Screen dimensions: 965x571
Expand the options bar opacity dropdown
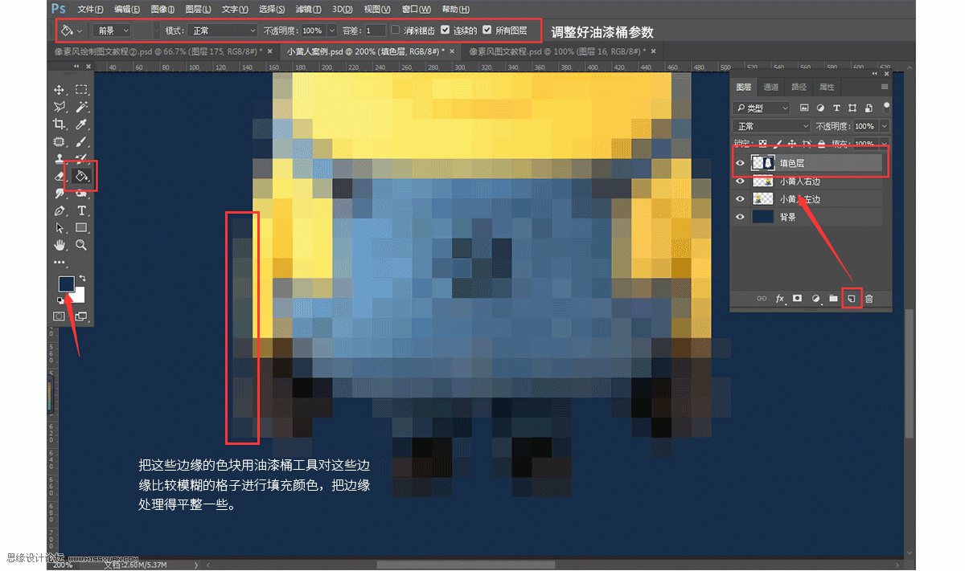(x=331, y=31)
